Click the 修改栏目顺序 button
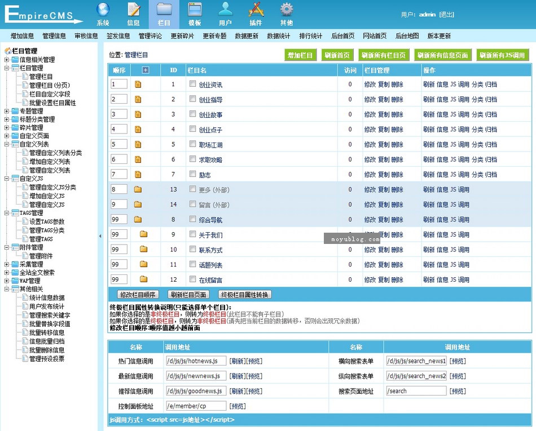The height and width of the screenshot is (431, 536). pyautogui.click(x=138, y=295)
